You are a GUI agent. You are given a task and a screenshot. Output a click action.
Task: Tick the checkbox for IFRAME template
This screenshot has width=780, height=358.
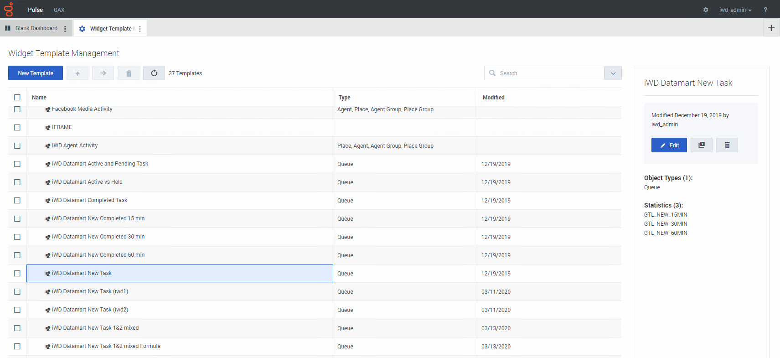point(17,127)
